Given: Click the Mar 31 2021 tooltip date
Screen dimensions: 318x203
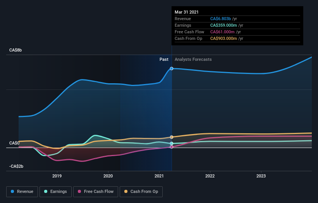Looking at the screenshot, I should (x=187, y=12).
